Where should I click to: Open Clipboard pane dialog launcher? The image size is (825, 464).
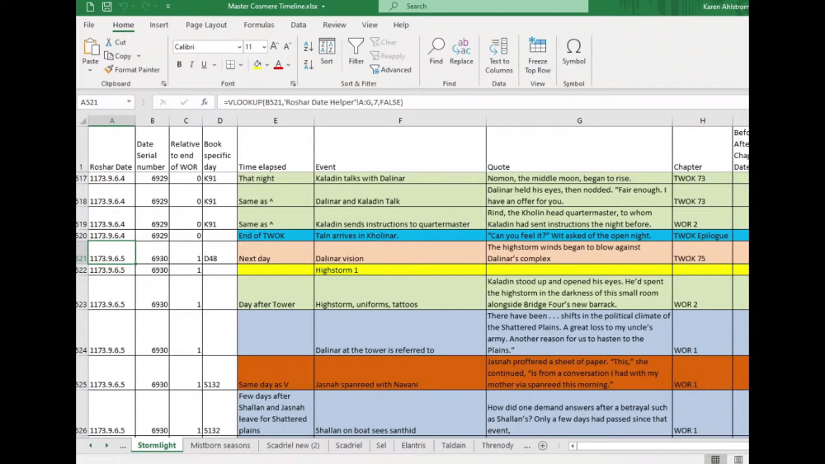163,83
